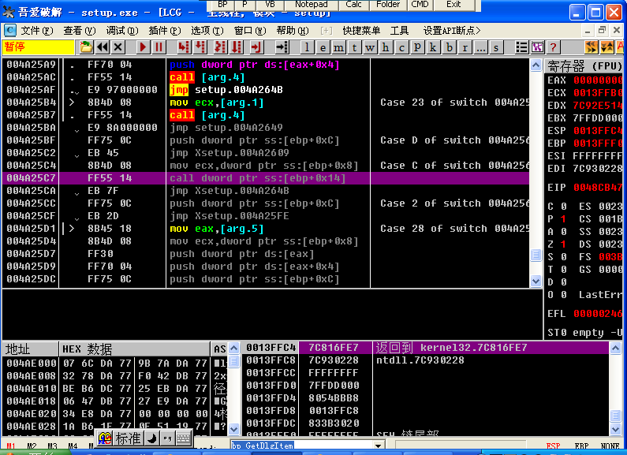This screenshot has width=627, height=455.
Task: Click the Go to address arrow icon
Action: pos(282,47)
